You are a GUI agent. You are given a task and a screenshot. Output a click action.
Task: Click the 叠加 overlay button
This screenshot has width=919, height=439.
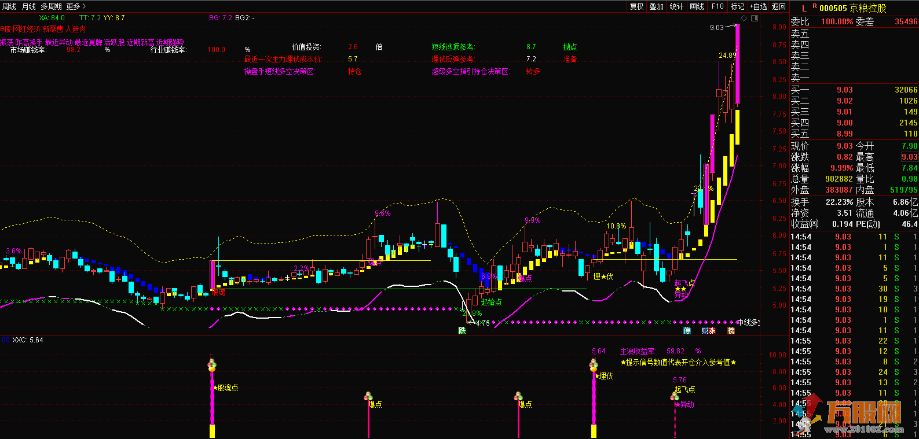[x=656, y=6]
